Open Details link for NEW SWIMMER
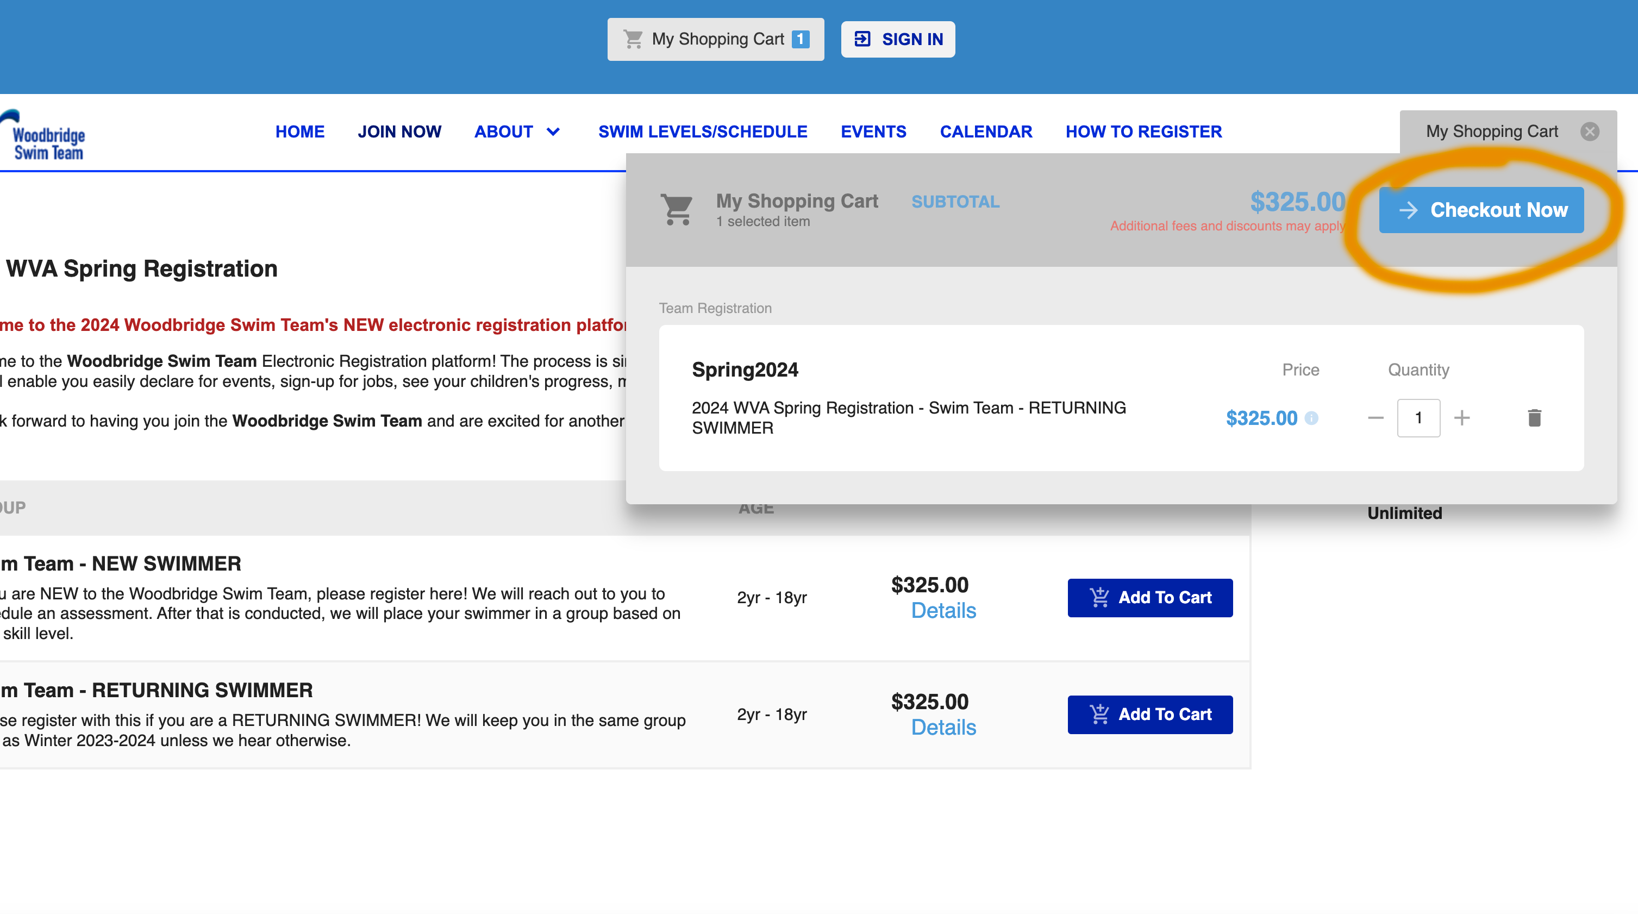Image resolution: width=1638 pixels, height=914 pixels. (x=943, y=611)
